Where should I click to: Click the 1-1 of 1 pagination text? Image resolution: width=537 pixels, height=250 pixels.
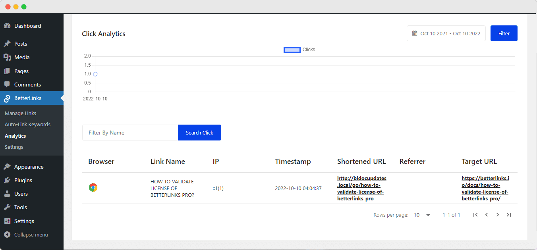click(451, 215)
